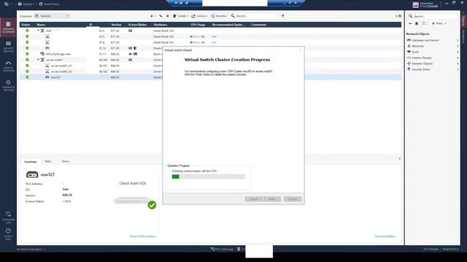
Task: Open the Networks object category
Action: 418,46
